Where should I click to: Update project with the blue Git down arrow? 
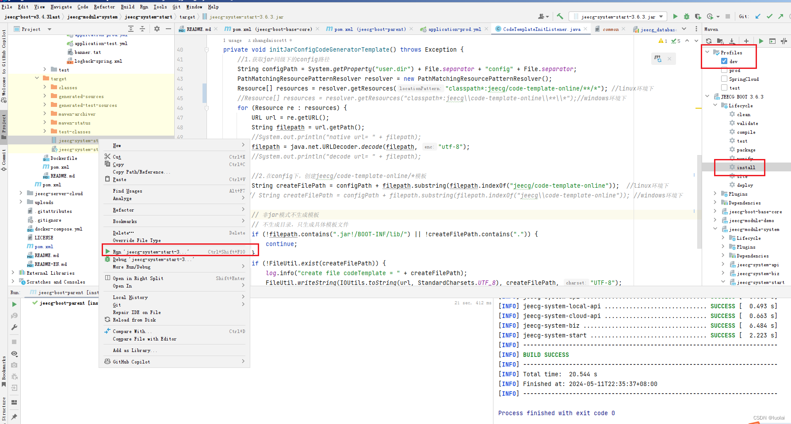tap(757, 16)
